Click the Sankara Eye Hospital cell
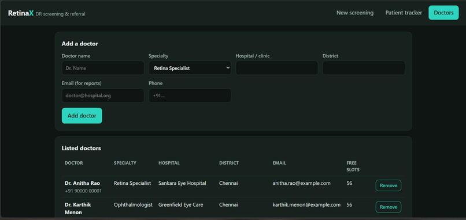Viewport: 466px width, 220px height. click(182, 183)
